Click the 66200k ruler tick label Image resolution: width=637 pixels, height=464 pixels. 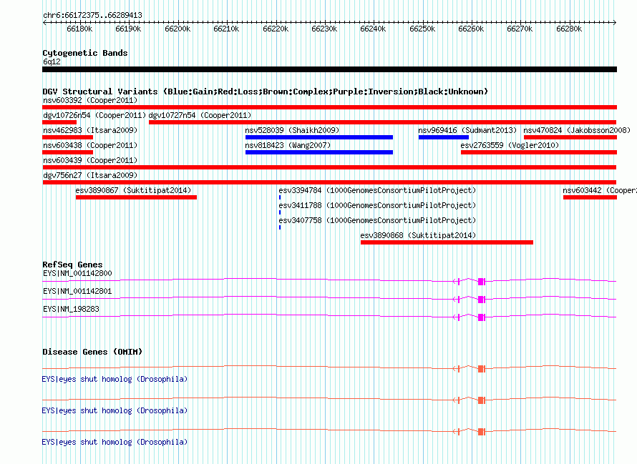pos(178,29)
